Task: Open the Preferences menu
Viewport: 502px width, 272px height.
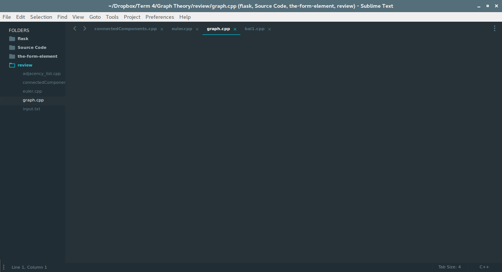Action: point(159,17)
